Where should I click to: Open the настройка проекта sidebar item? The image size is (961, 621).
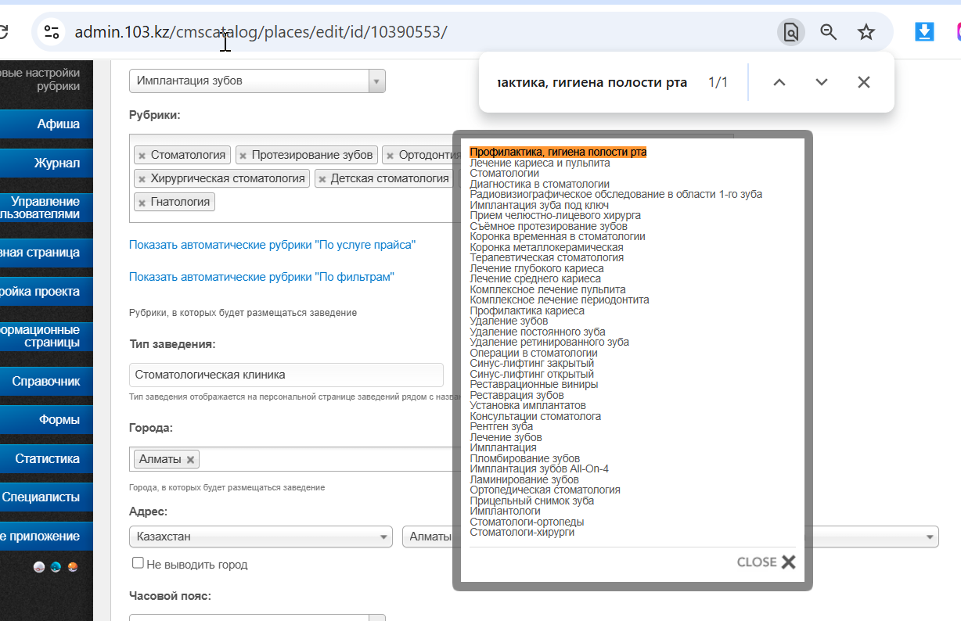coord(46,292)
